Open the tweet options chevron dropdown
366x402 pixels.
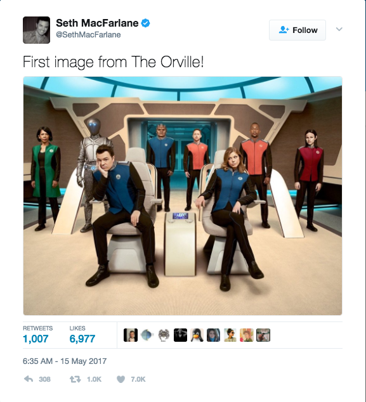pyautogui.click(x=339, y=29)
